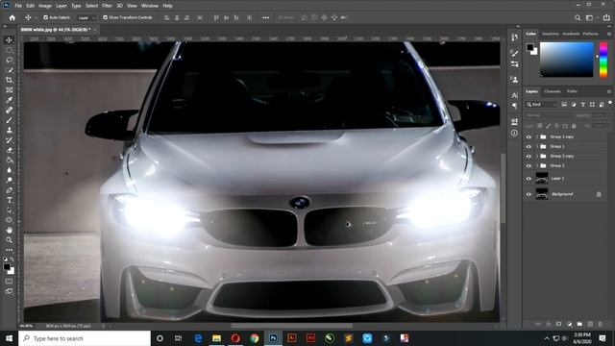Select the Clone Stamp tool
The height and width of the screenshot is (346, 615).
pos(9,131)
